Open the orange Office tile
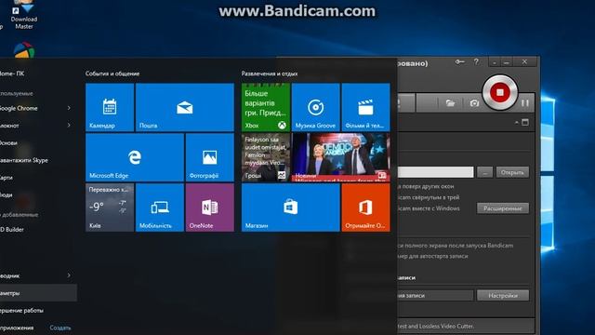 pyautogui.click(x=365, y=208)
